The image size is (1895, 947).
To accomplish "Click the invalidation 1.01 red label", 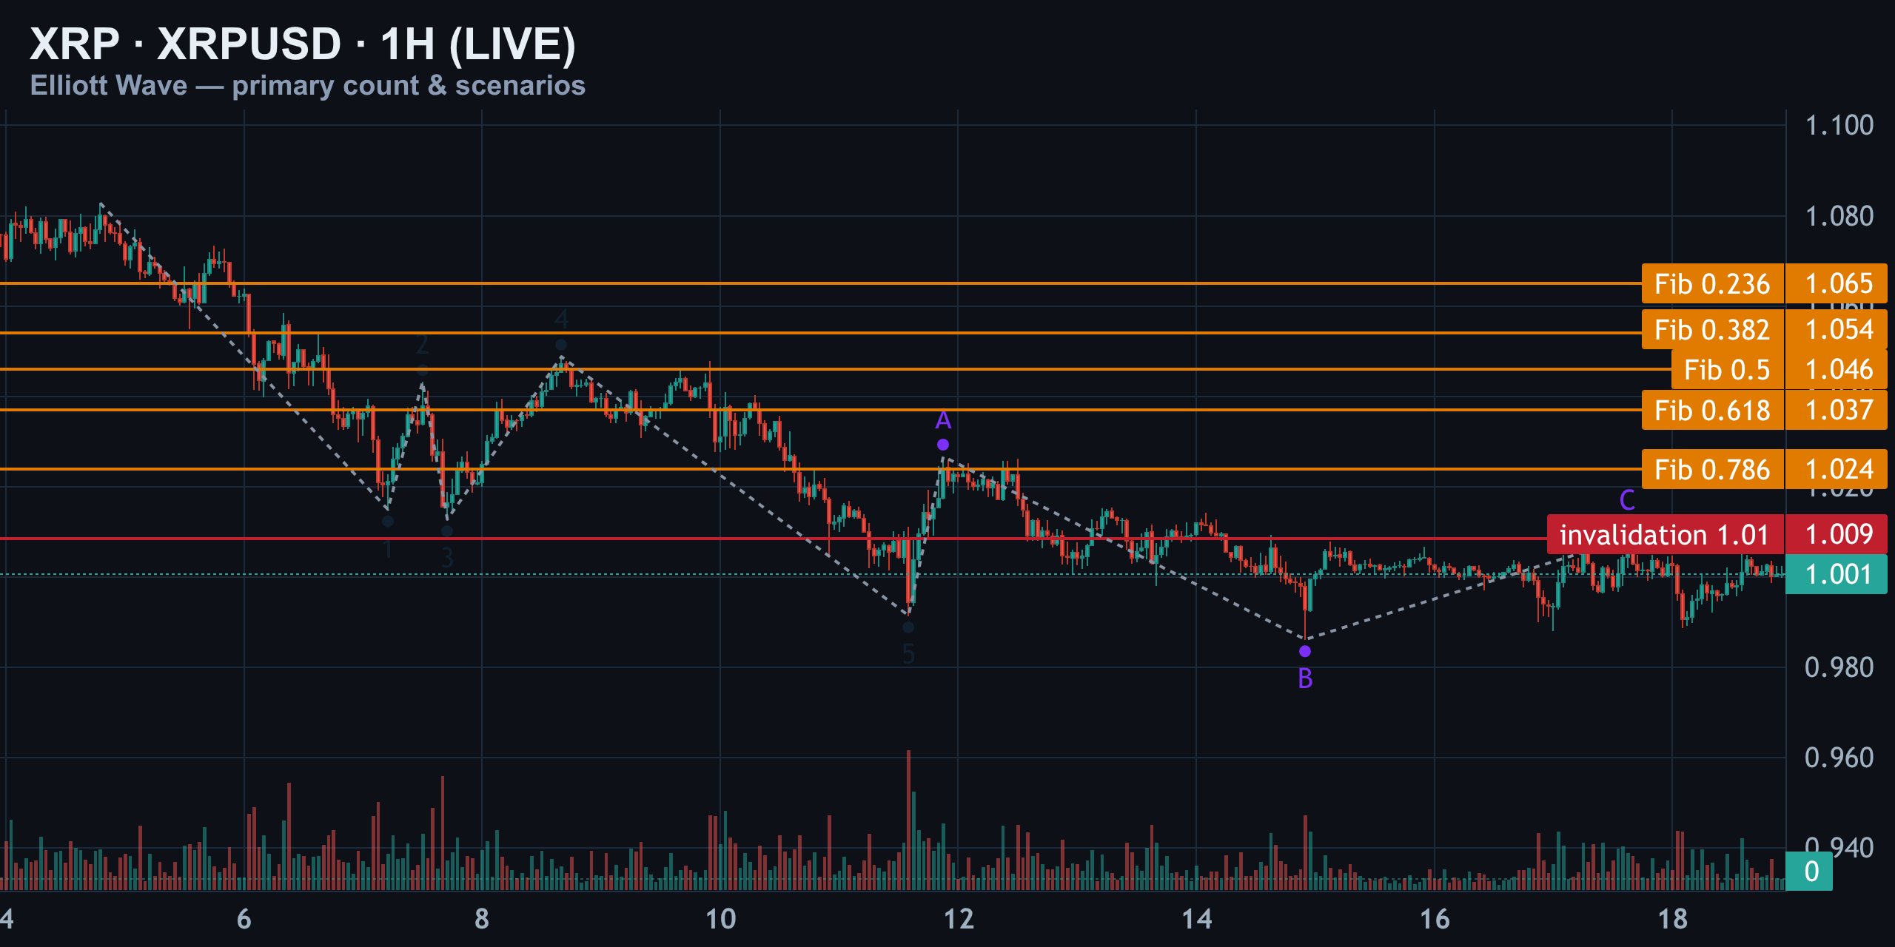I will click(x=1665, y=534).
